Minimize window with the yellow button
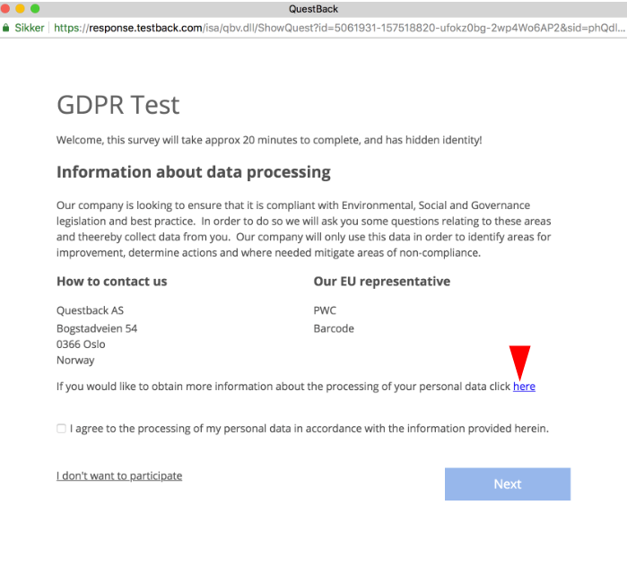This screenshot has width=627, height=566. click(x=20, y=8)
